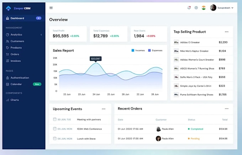Click the Products tag icon
The width and height of the screenshot is (242, 155).
(x=7, y=48)
